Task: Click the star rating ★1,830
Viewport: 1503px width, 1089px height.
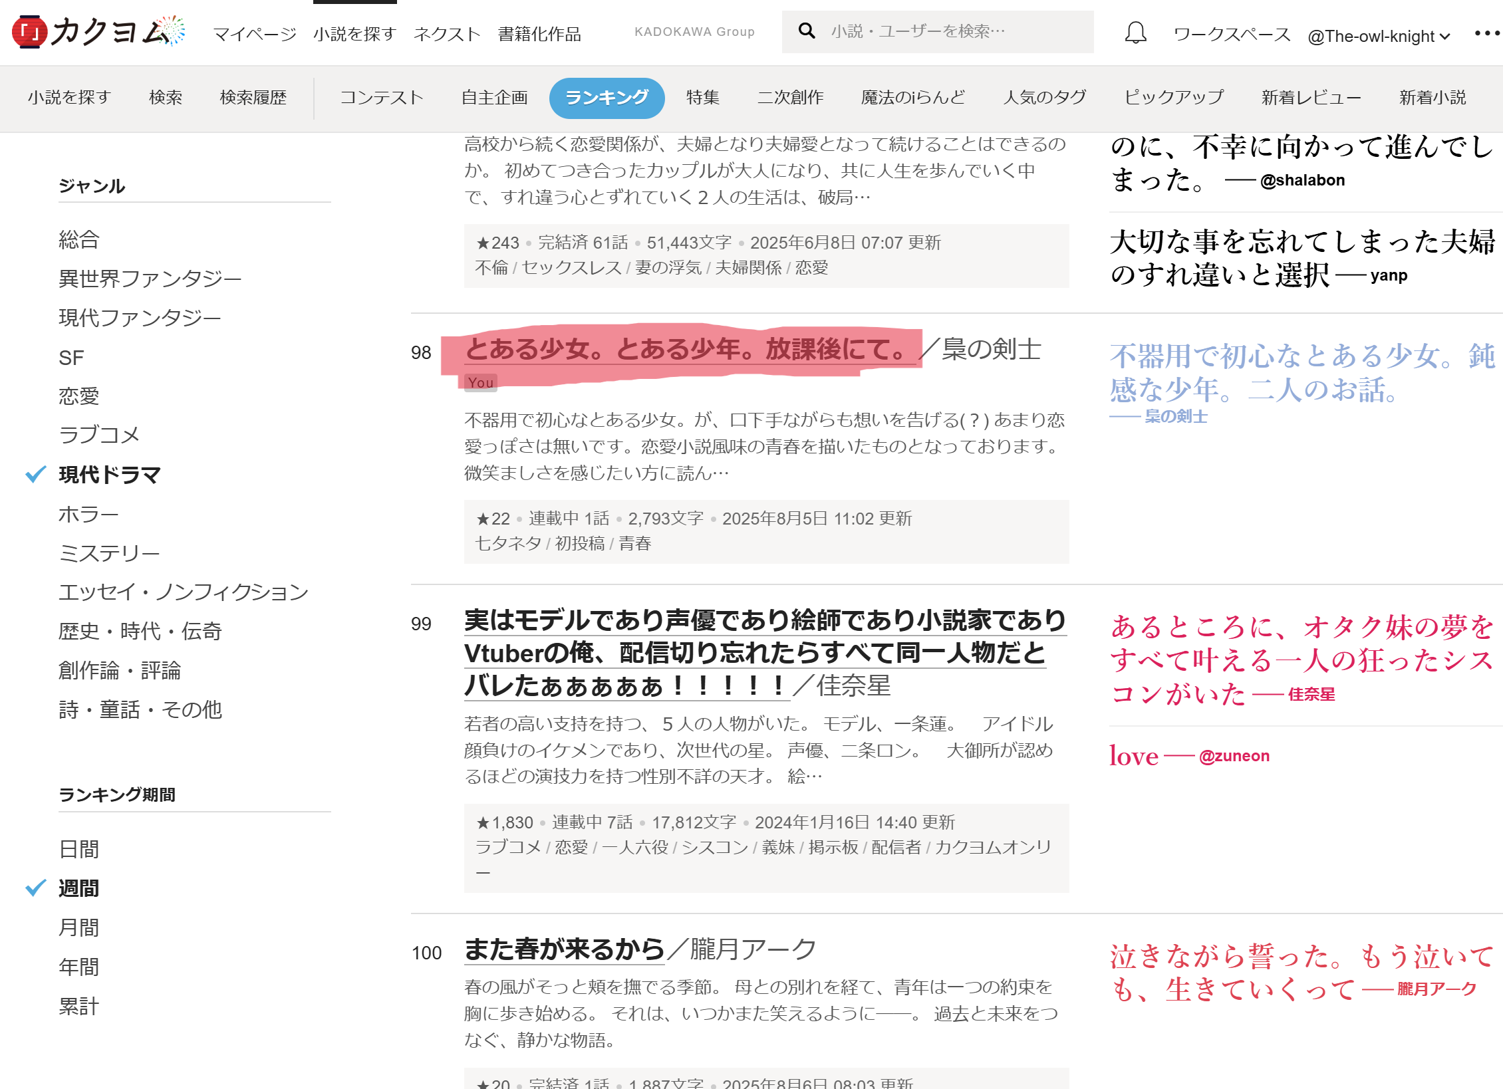Action: point(505,822)
